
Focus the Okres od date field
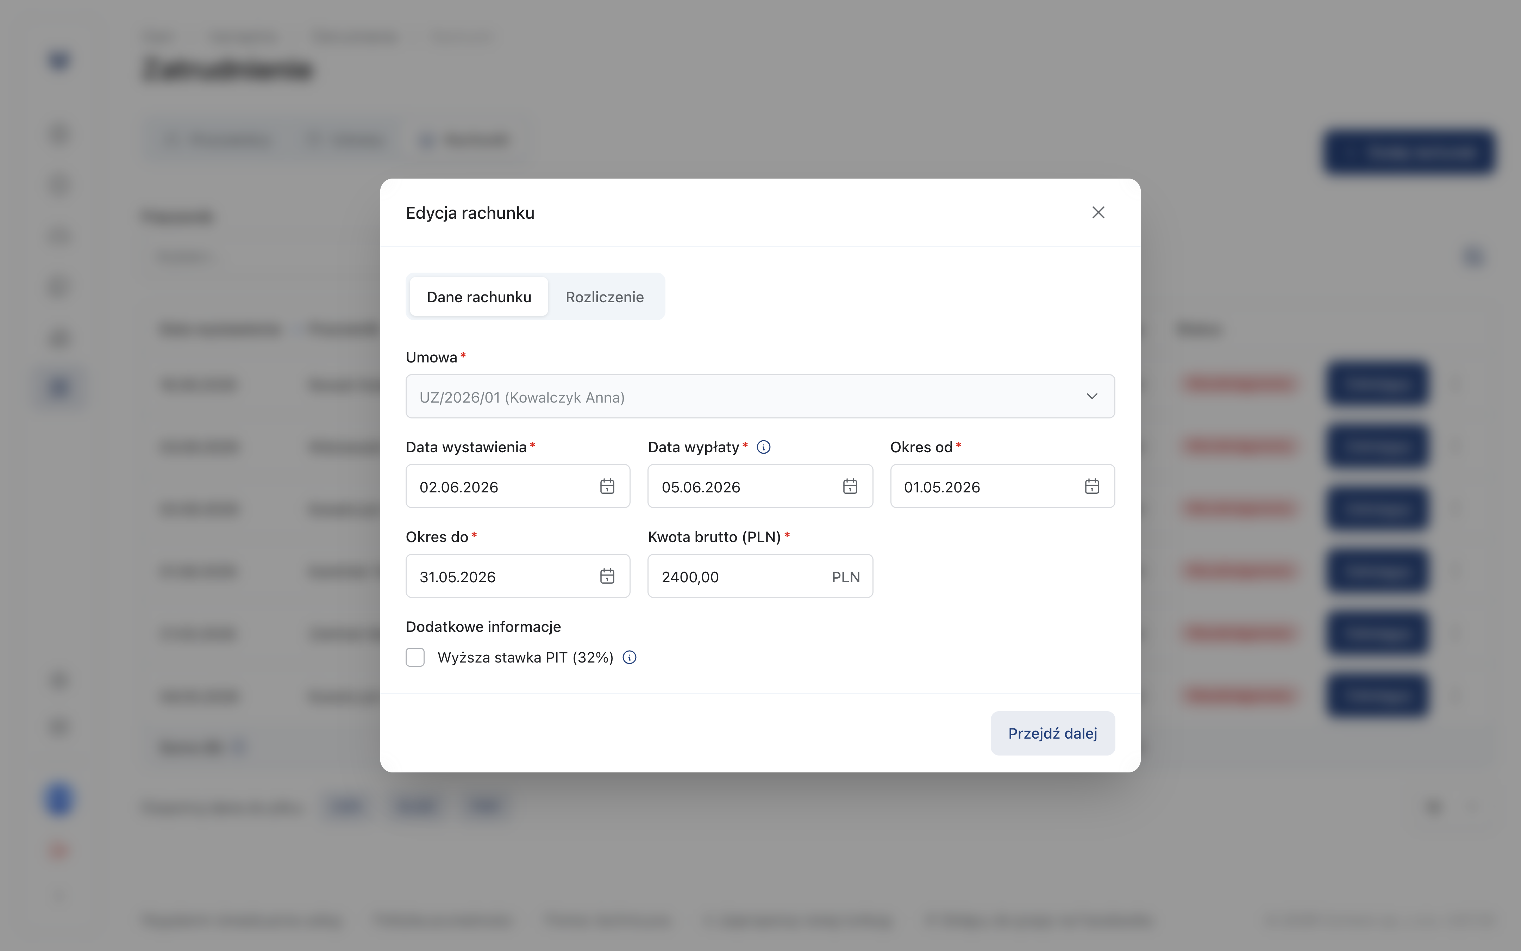[x=1002, y=486]
